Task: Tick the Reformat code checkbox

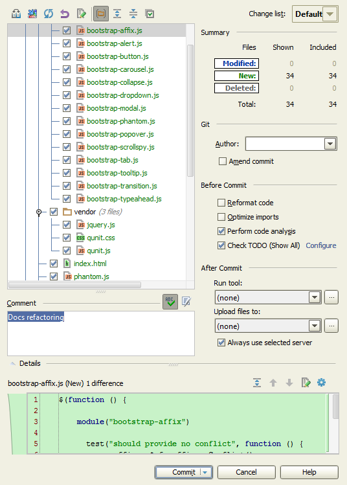Action: click(221, 203)
